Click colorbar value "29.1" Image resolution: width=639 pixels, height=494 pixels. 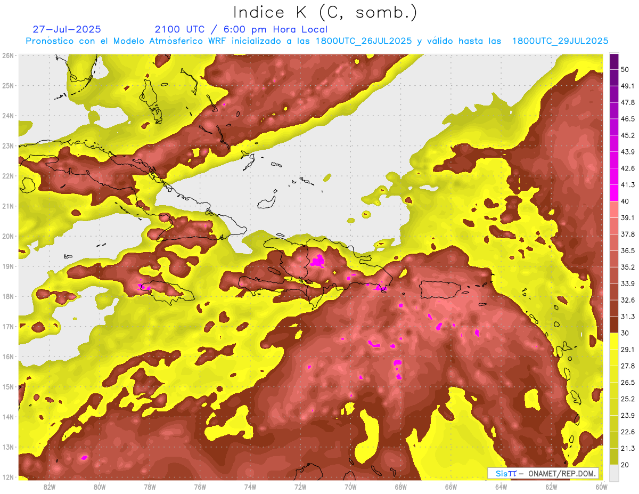click(628, 349)
